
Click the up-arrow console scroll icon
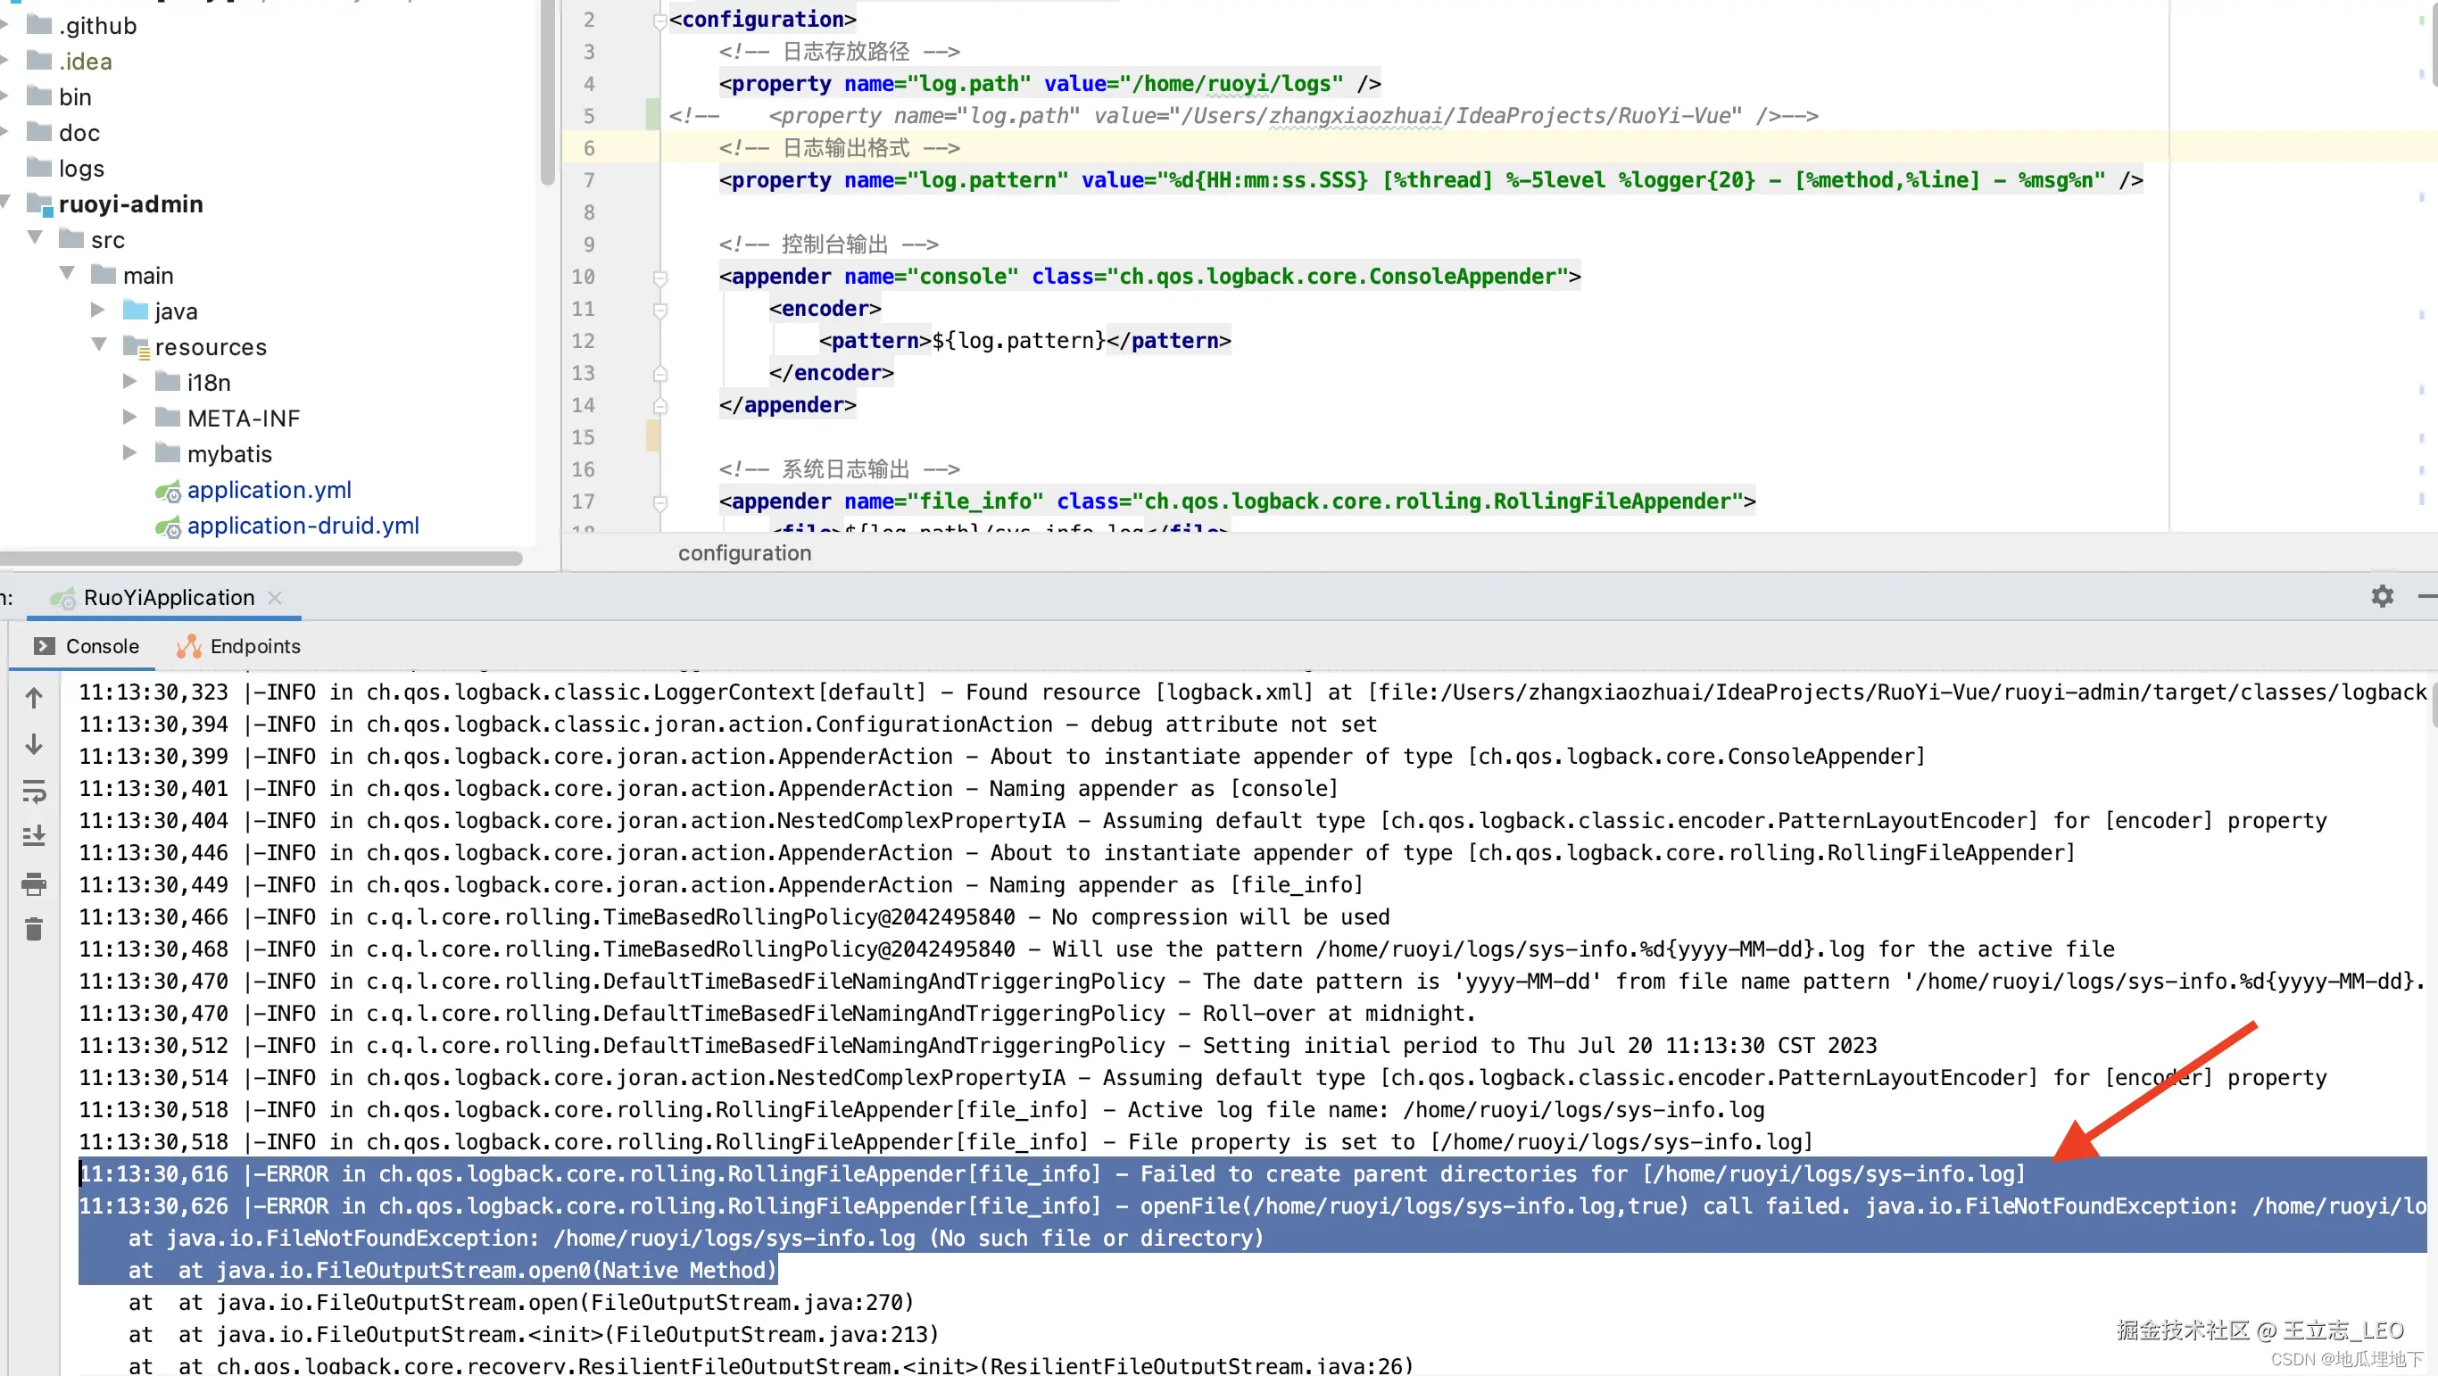coord(34,699)
